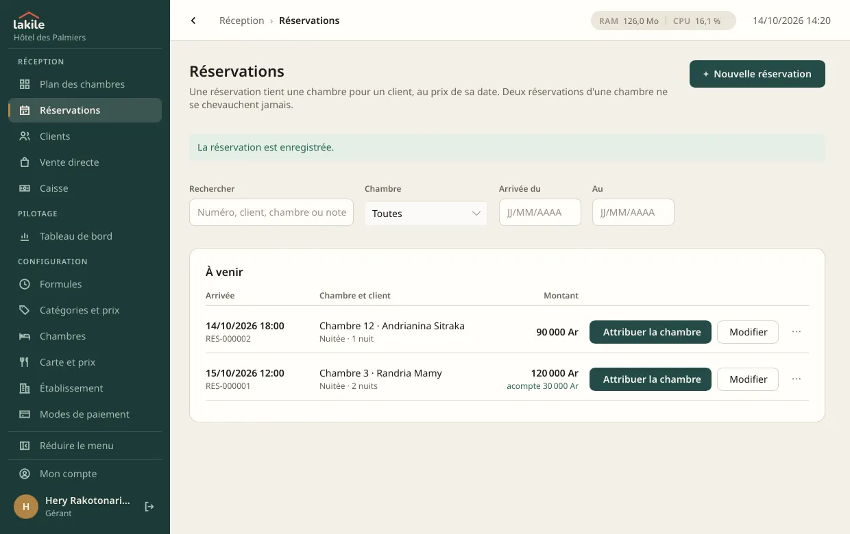Open Catégories et prix tag icon
This screenshot has width=850, height=534.
click(x=25, y=310)
